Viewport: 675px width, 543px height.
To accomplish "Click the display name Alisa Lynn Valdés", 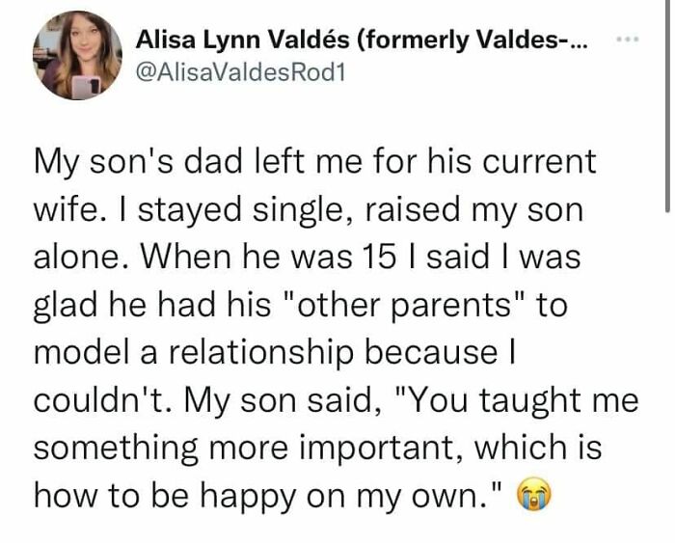I will 243,41.
